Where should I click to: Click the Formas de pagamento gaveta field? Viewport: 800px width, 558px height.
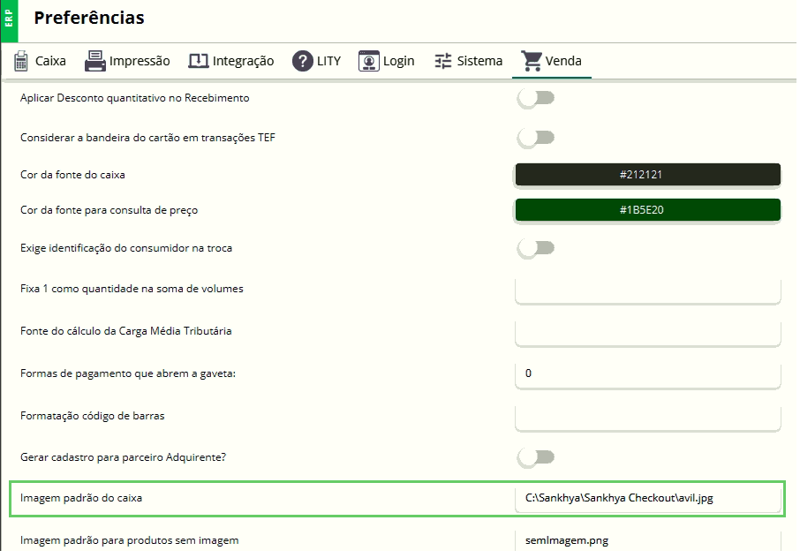648,375
